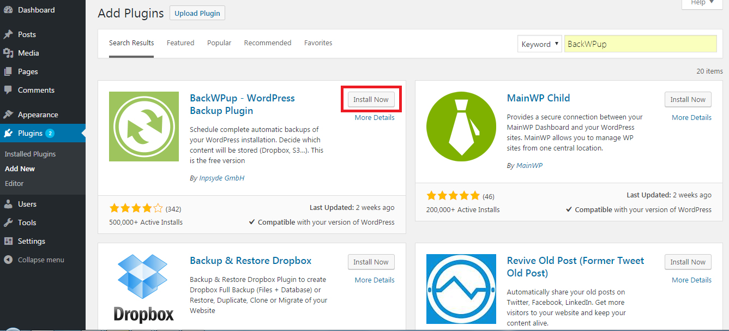
Task: Switch to the Popular tab
Action: (x=219, y=43)
